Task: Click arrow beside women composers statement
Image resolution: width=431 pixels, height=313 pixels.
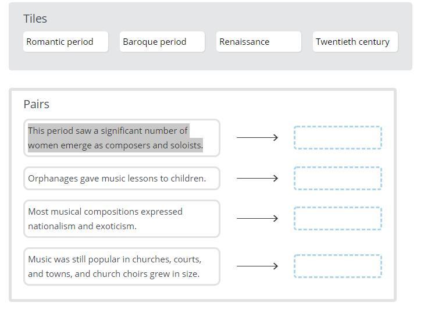Action: click(257, 138)
